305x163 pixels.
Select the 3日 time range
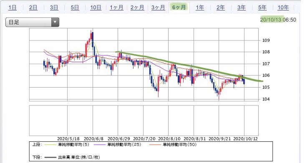coord(54,8)
